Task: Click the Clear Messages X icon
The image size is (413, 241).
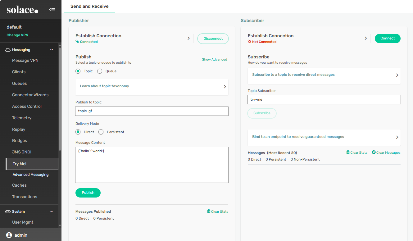Action: tap(374, 152)
